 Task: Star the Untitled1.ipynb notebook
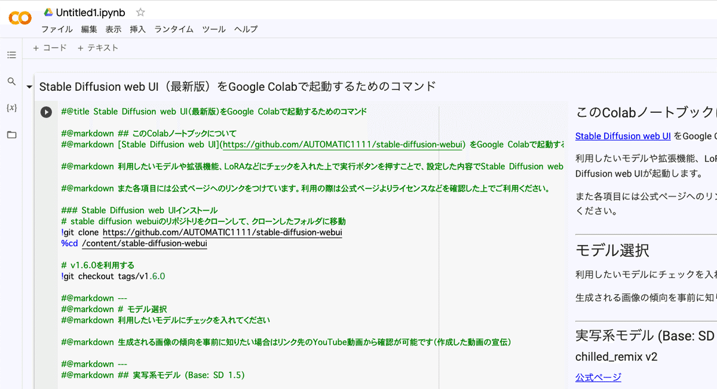[x=140, y=12]
